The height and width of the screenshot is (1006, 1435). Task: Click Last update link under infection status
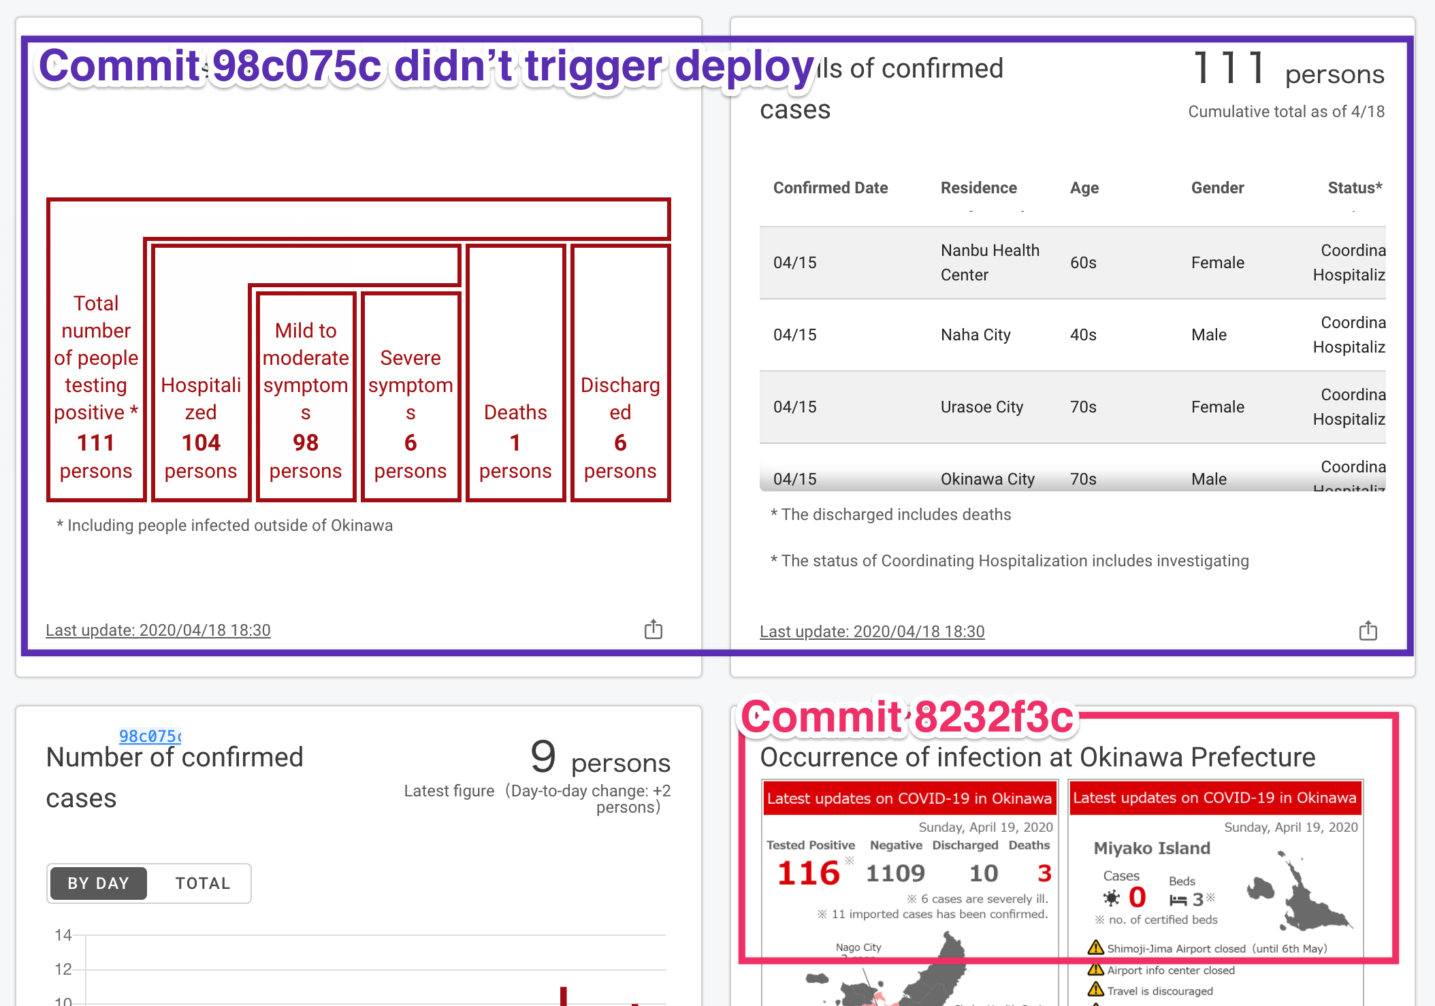158,630
